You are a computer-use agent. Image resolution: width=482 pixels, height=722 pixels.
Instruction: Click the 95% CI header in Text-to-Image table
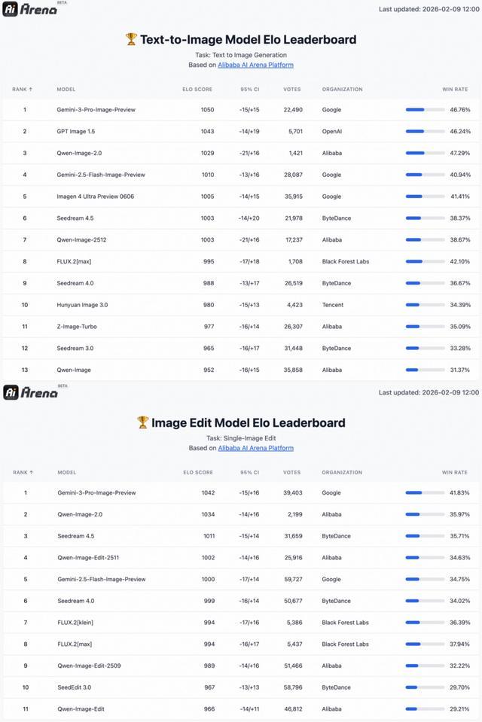(249, 90)
